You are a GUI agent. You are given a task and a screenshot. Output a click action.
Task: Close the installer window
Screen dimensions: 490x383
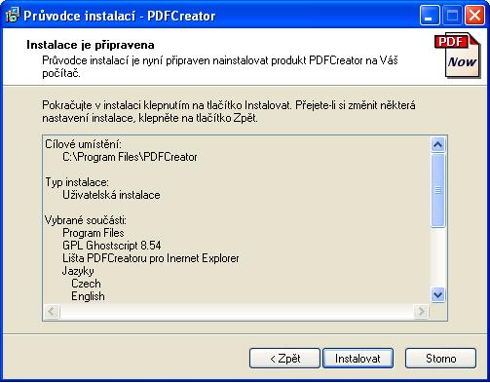tap(474, 16)
